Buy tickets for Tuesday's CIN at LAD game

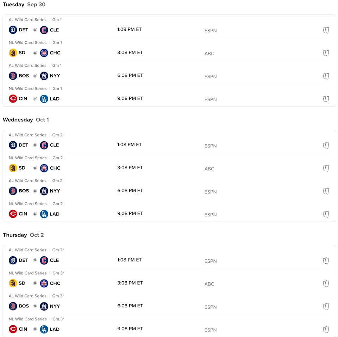(x=326, y=99)
